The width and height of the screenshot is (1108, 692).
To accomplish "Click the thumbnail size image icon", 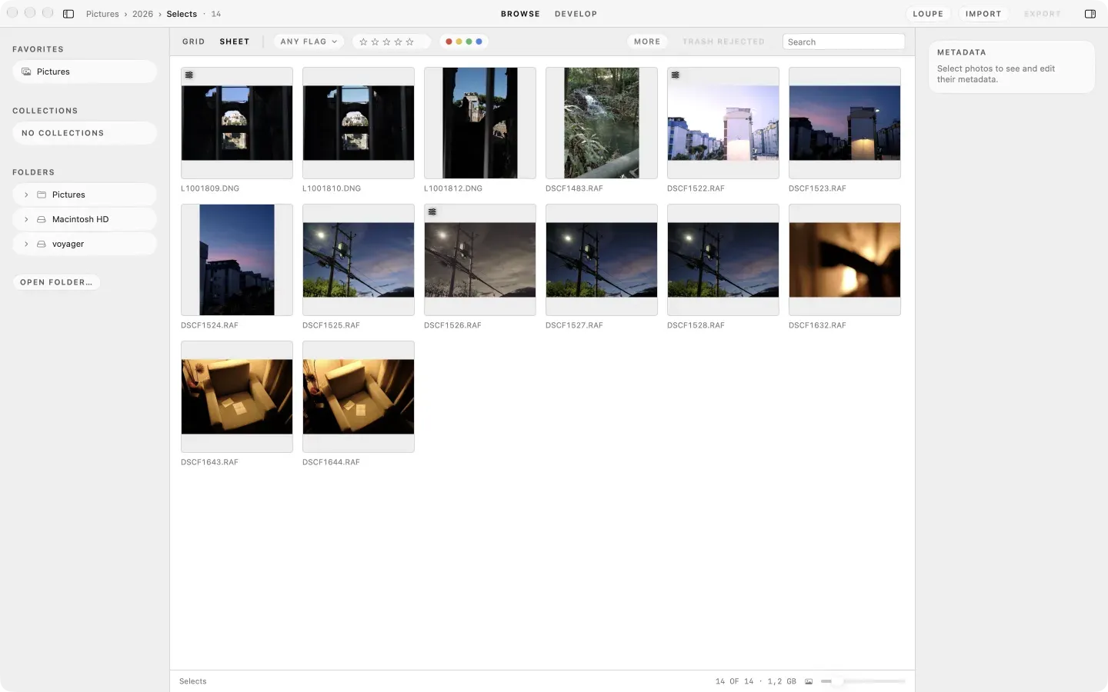I will [809, 681].
